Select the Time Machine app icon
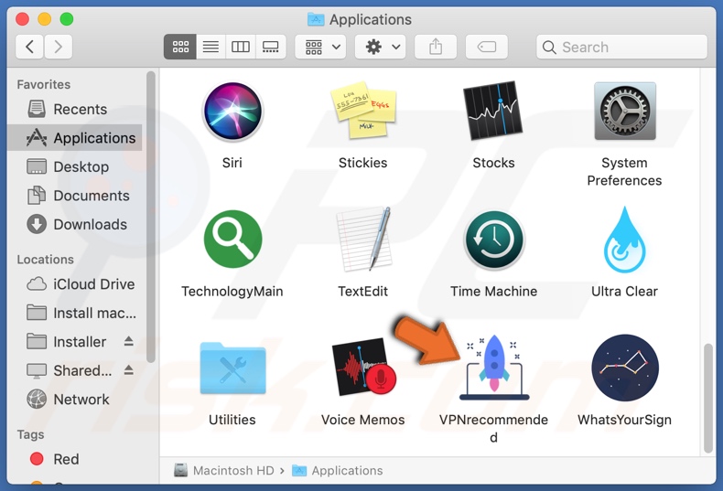Viewport: 723px width, 491px height. click(x=494, y=240)
